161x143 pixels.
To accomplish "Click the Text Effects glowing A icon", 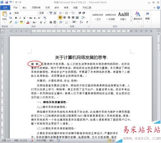I will [16, 22].
